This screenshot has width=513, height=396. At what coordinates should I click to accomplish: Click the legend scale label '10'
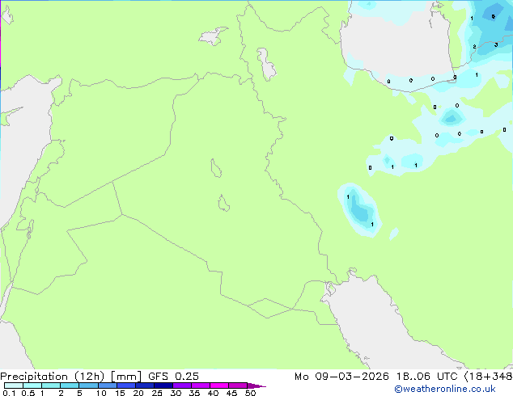point(101,393)
